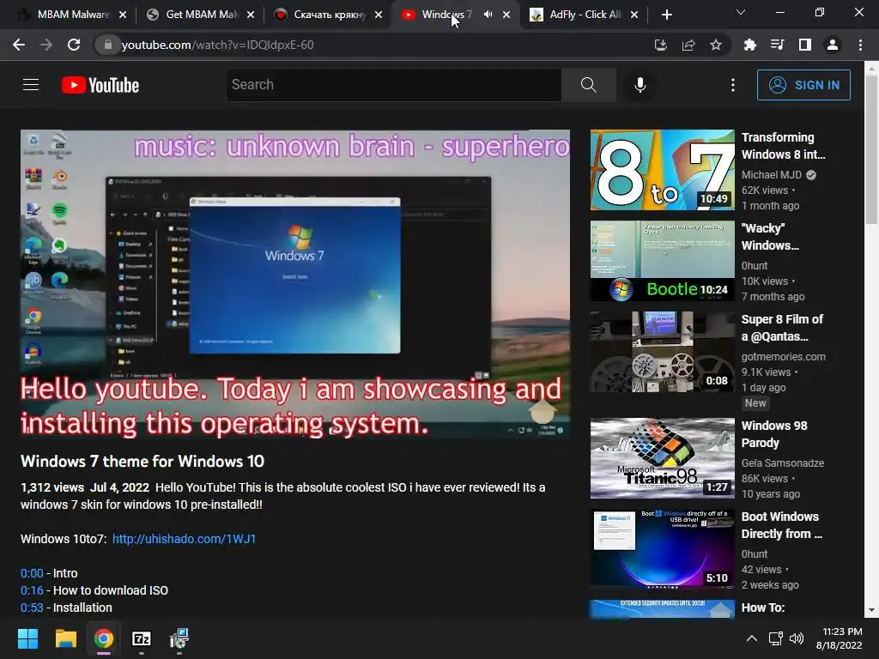Toggle the Chrome side panel

point(805,45)
